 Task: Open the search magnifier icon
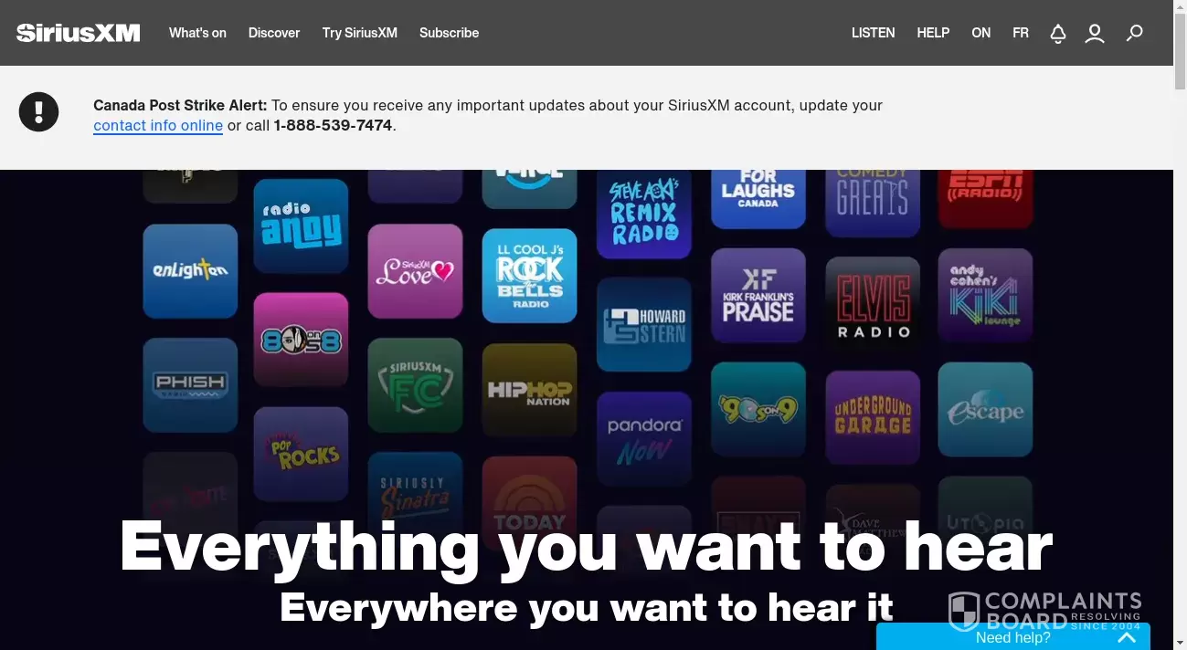1134,33
